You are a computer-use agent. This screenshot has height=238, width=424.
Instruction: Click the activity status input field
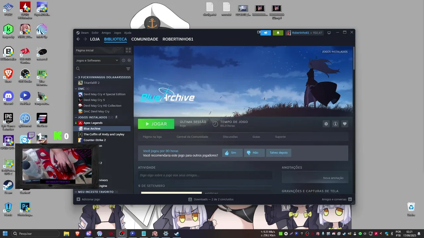point(205,175)
